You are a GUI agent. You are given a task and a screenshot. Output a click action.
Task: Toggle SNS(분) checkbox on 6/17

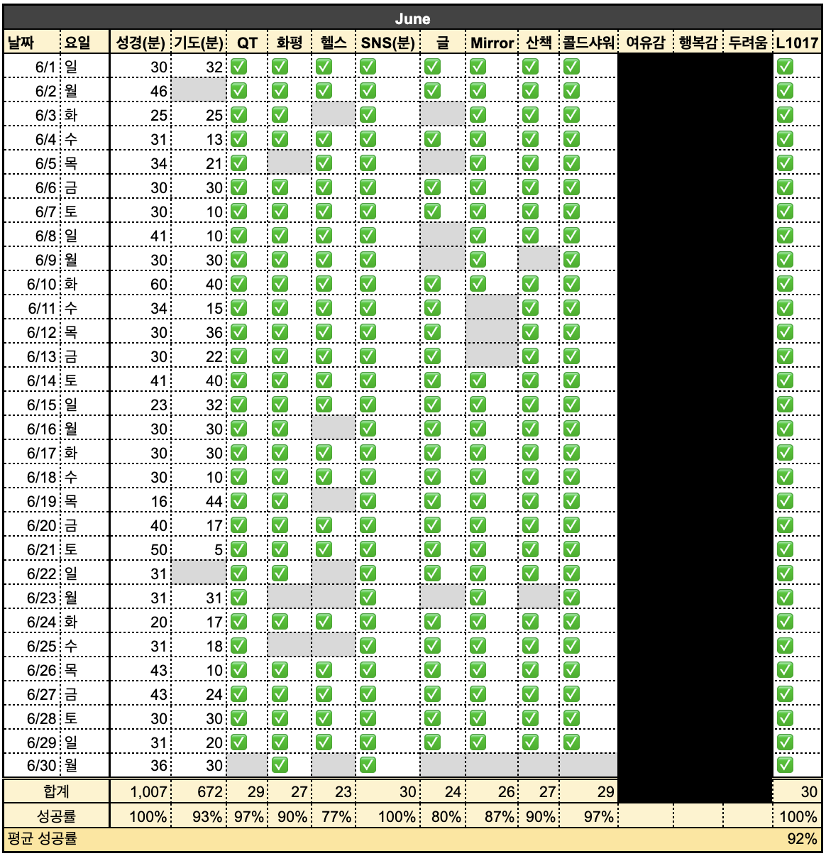click(x=368, y=453)
